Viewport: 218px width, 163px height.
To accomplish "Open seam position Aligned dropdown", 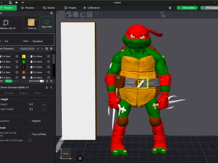I will click(x=38, y=121).
